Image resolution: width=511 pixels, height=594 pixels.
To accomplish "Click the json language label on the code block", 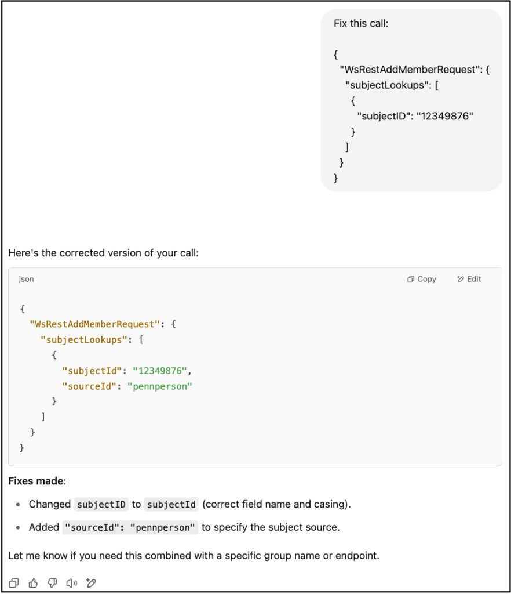I will (x=26, y=279).
